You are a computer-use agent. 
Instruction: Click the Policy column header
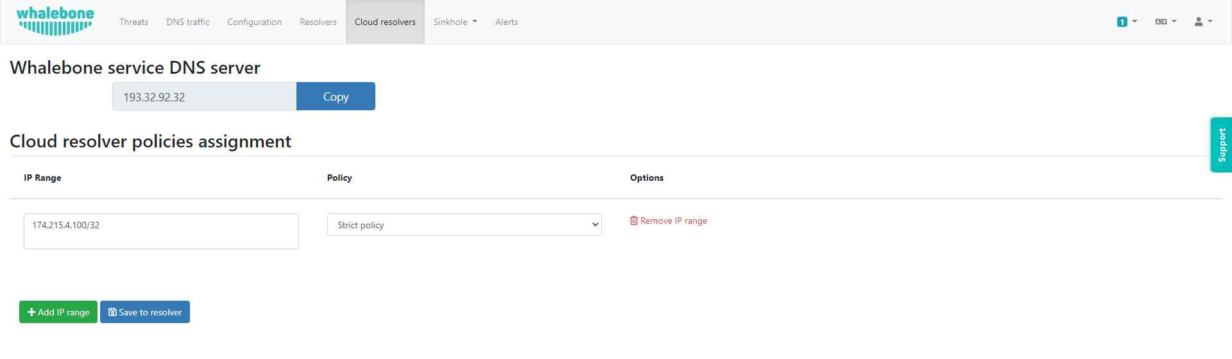(x=339, y=178)
